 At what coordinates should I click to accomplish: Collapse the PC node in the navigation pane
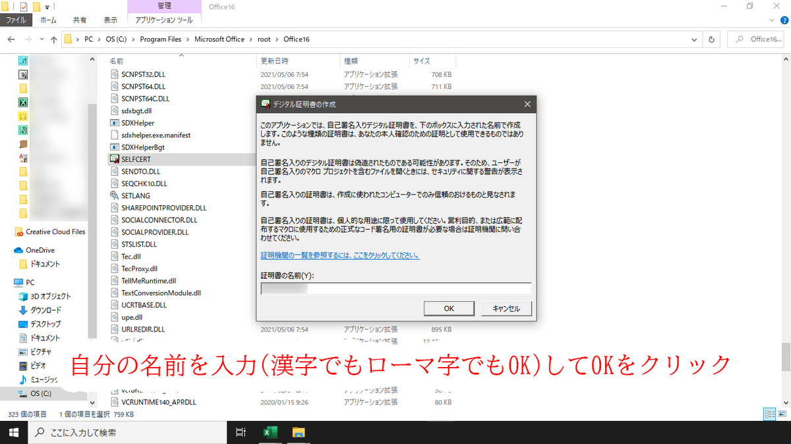[x=11, y=282]
